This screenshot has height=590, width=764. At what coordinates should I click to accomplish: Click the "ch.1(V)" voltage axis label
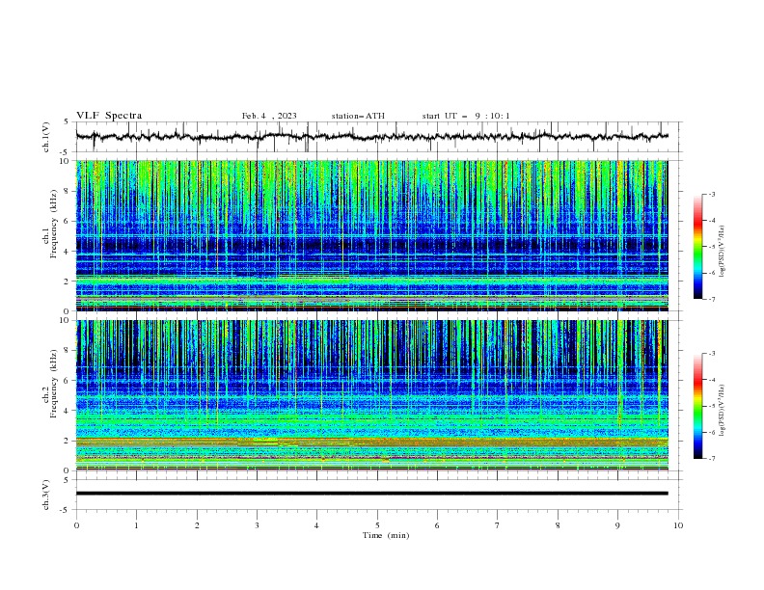[46, 137]
